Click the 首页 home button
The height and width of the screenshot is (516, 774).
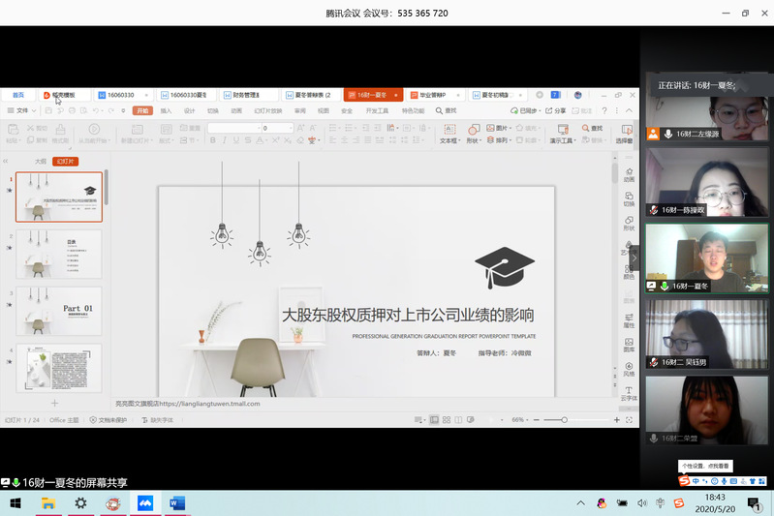[x=17, y=95]
